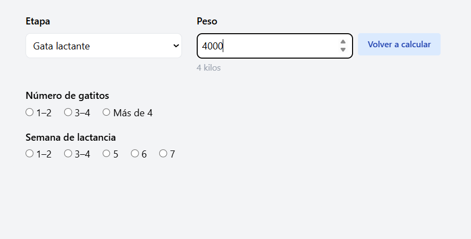Click the Número de gatitos heading

[67, 96]
